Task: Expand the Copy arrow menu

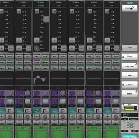Action: tap(123, 57)
